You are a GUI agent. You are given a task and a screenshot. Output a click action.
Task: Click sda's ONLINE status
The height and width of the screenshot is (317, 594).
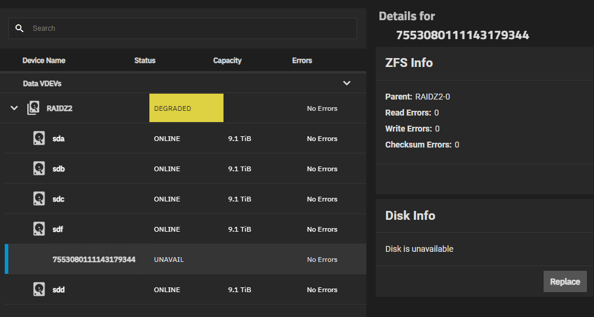(x=167, y=139)
